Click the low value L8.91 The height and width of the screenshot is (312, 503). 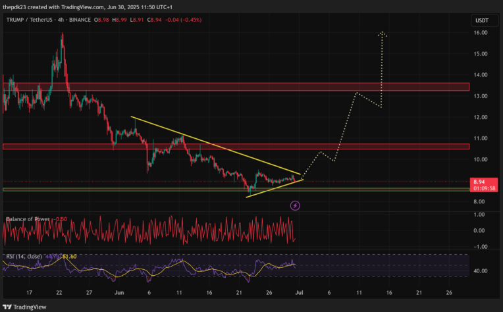tap(137, 20)
